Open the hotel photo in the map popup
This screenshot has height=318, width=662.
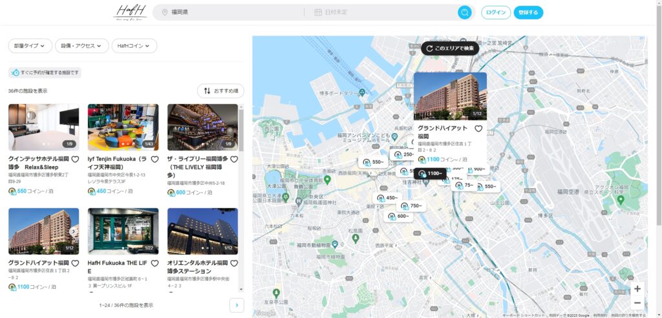450,96
